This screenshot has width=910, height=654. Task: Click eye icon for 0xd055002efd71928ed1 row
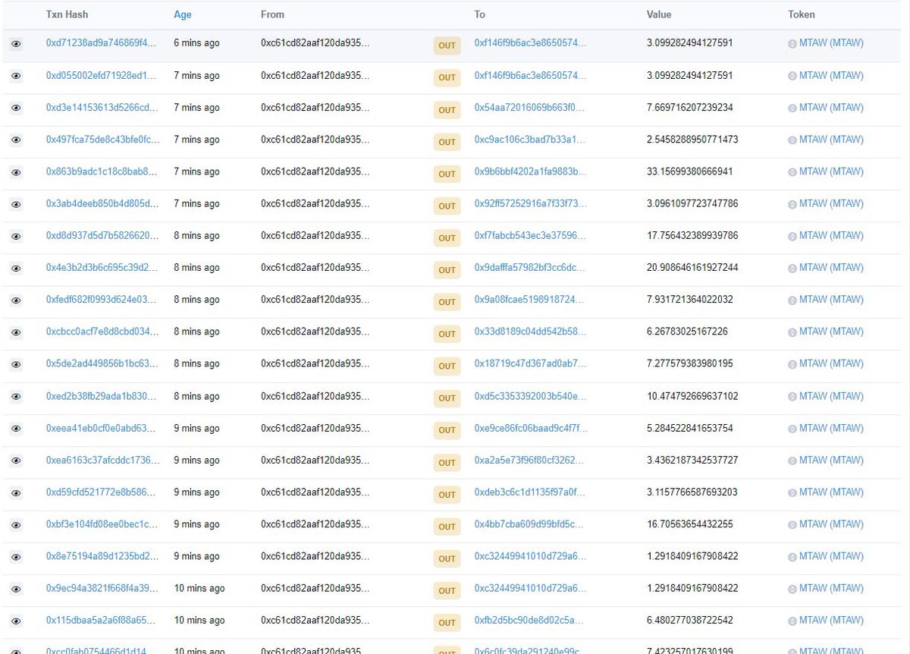(x=16, y=77)
